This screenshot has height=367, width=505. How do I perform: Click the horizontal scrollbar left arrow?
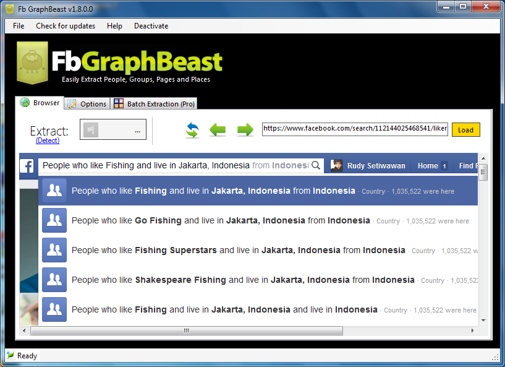point(24,330)
